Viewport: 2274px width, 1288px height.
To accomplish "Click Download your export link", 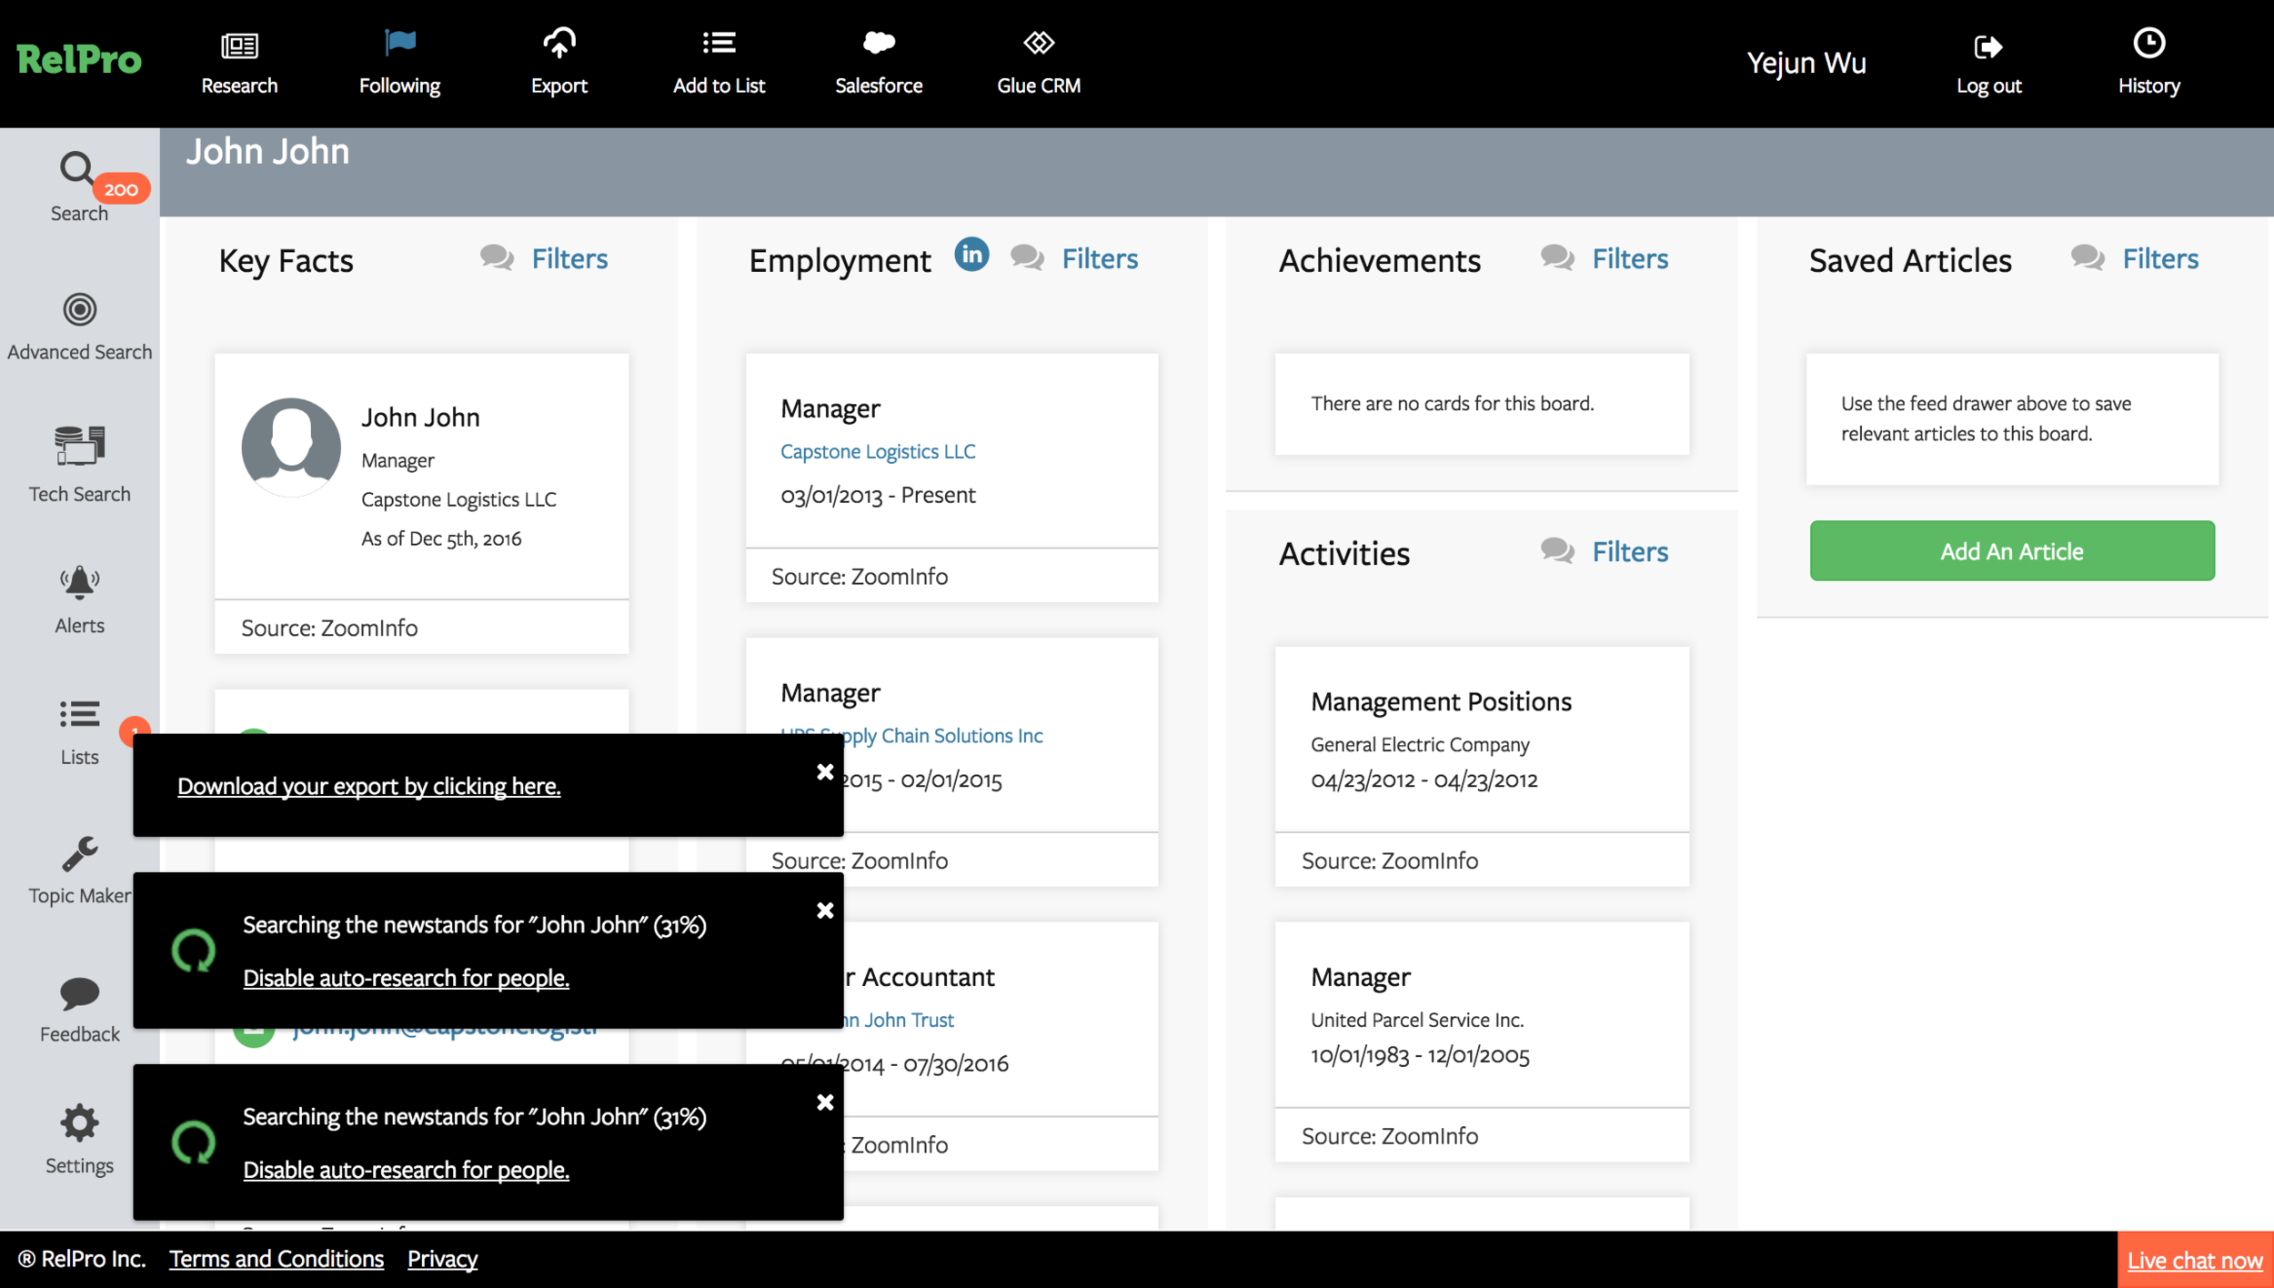I will [x=368, y=786].
